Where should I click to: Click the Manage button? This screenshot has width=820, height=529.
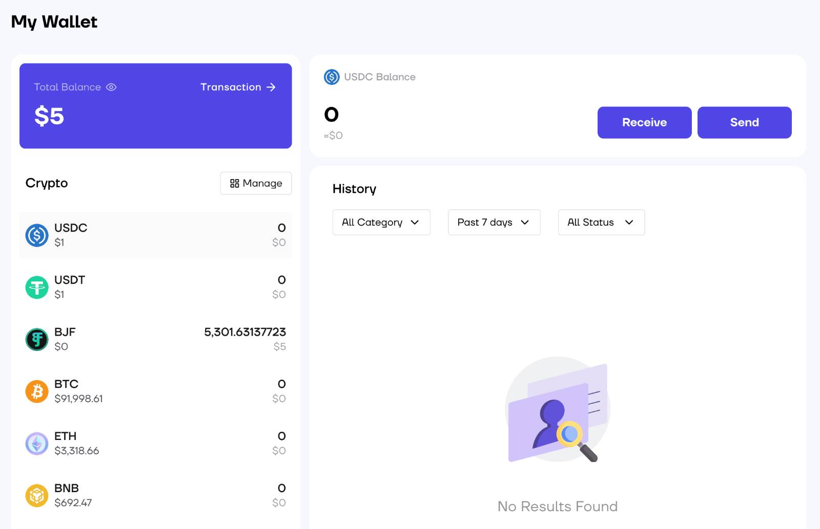256,183
